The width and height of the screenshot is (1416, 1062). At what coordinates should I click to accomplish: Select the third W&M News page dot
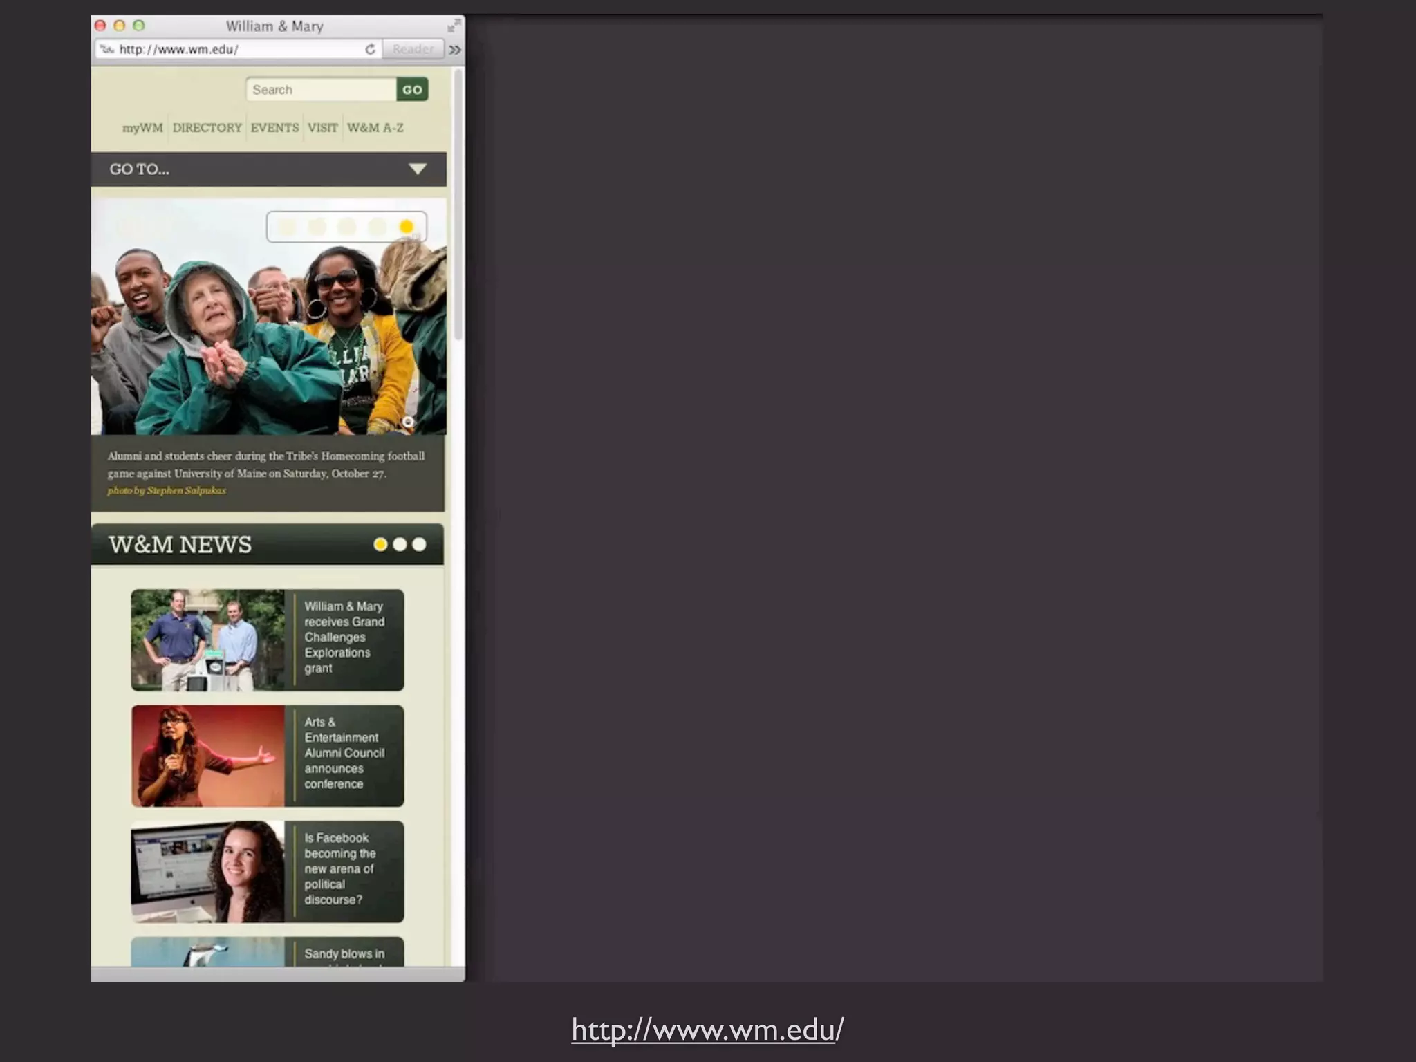click(419, 545)
